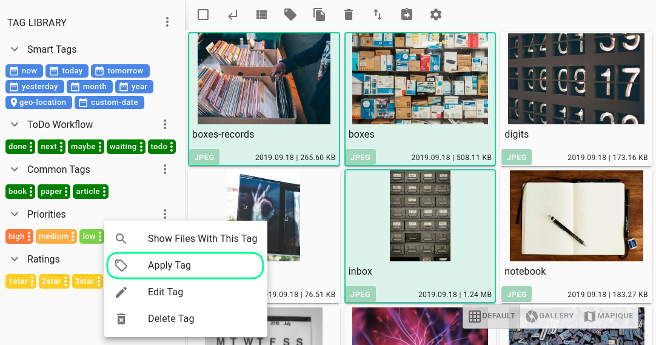
Task: Click the 'today' smart tag
Action: 67,71
